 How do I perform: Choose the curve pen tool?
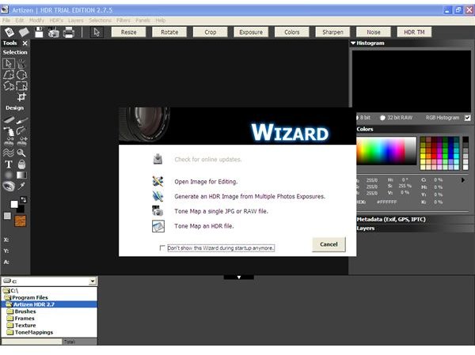point(21,130)
